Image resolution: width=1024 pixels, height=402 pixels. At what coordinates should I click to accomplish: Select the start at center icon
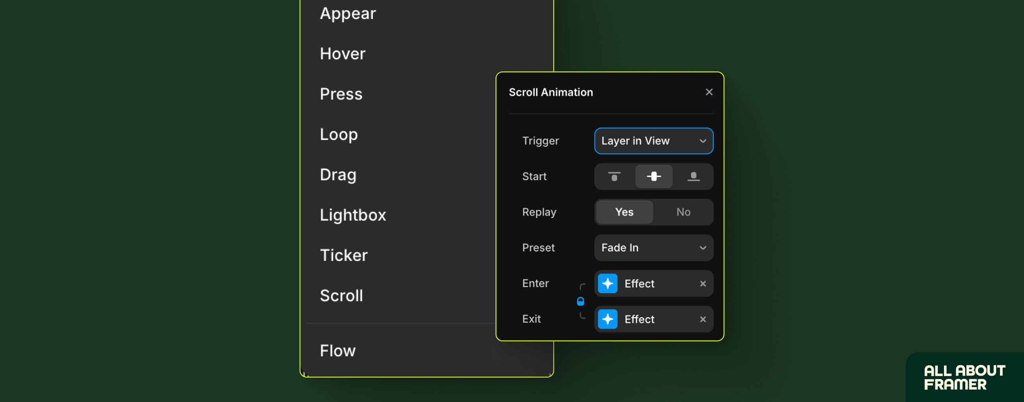pos(654,177)
